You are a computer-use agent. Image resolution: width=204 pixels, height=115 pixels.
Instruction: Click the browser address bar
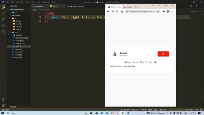coord(142,11)
